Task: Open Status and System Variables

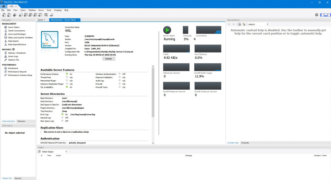Action: pos(20,38)
